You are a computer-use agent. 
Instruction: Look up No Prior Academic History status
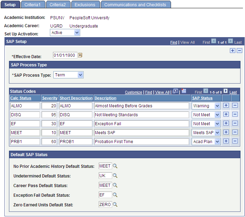coord(115,166)
